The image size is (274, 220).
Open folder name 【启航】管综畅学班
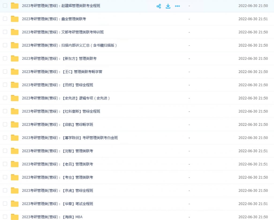click(58, 125)
